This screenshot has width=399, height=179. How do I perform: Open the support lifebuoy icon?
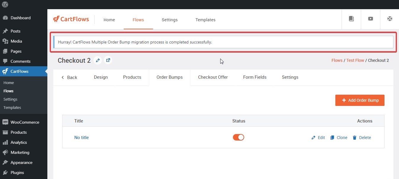pyautogui.click(x=390, y=19)
